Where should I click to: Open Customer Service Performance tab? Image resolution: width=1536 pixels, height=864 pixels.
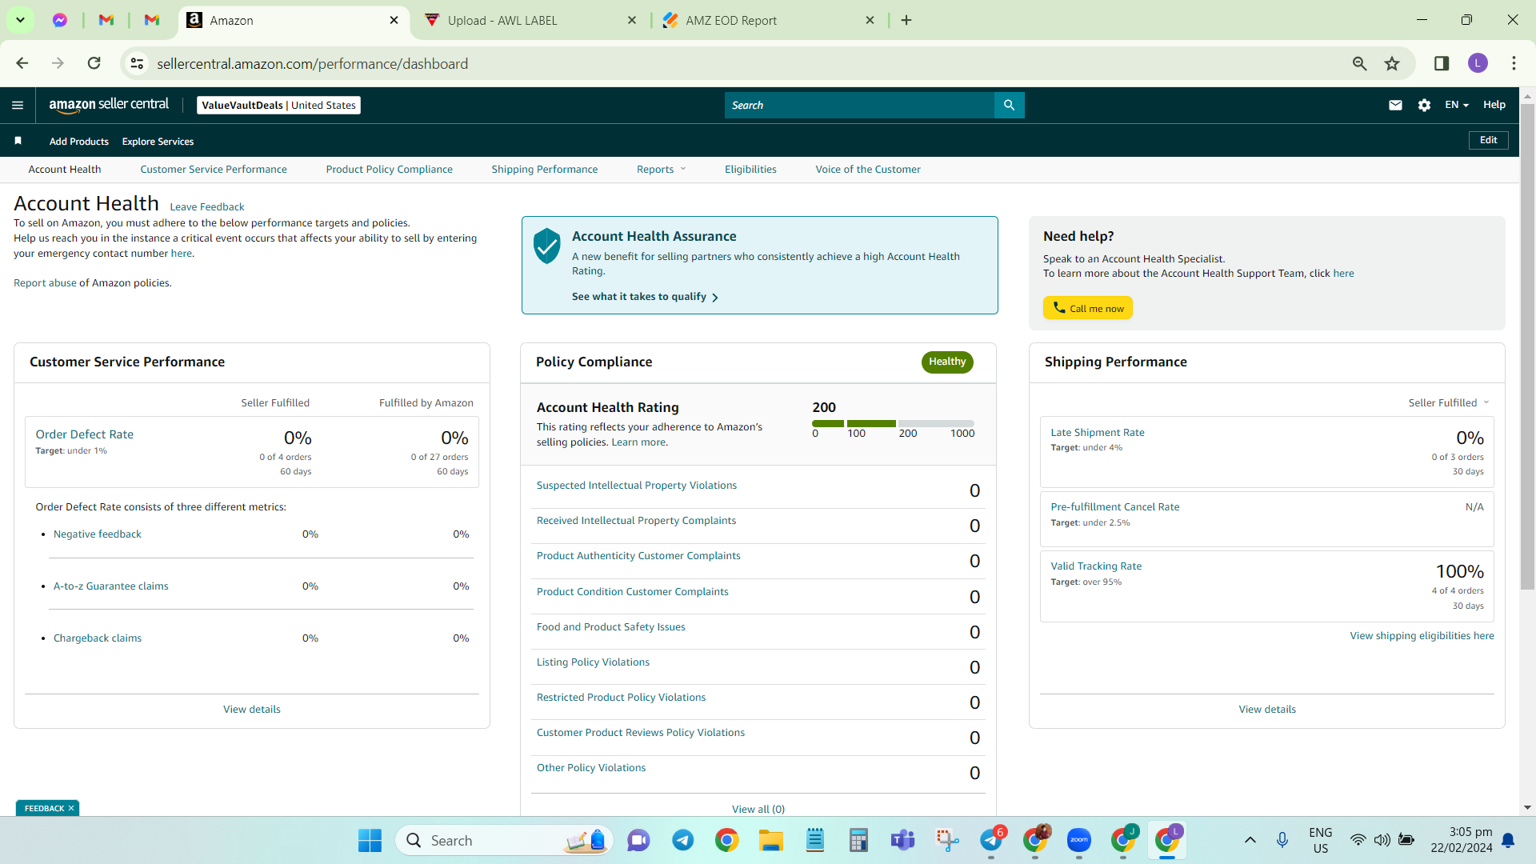[x=214, y=169]
